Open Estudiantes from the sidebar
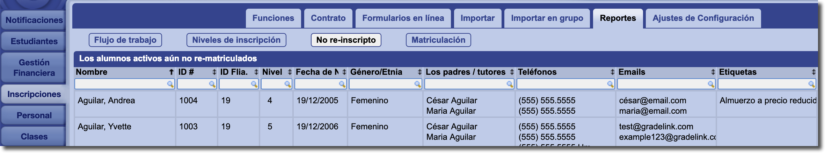Image resolution: width=825 pixels, height=153 pixels. tap(34, 41)
